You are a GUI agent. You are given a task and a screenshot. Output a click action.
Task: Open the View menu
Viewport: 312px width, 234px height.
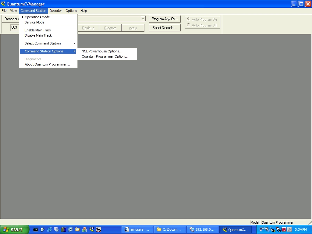pos(13,11)
